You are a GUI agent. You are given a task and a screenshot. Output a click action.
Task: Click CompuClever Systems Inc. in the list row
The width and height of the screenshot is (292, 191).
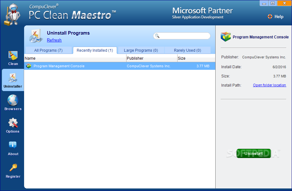(149, 66)
